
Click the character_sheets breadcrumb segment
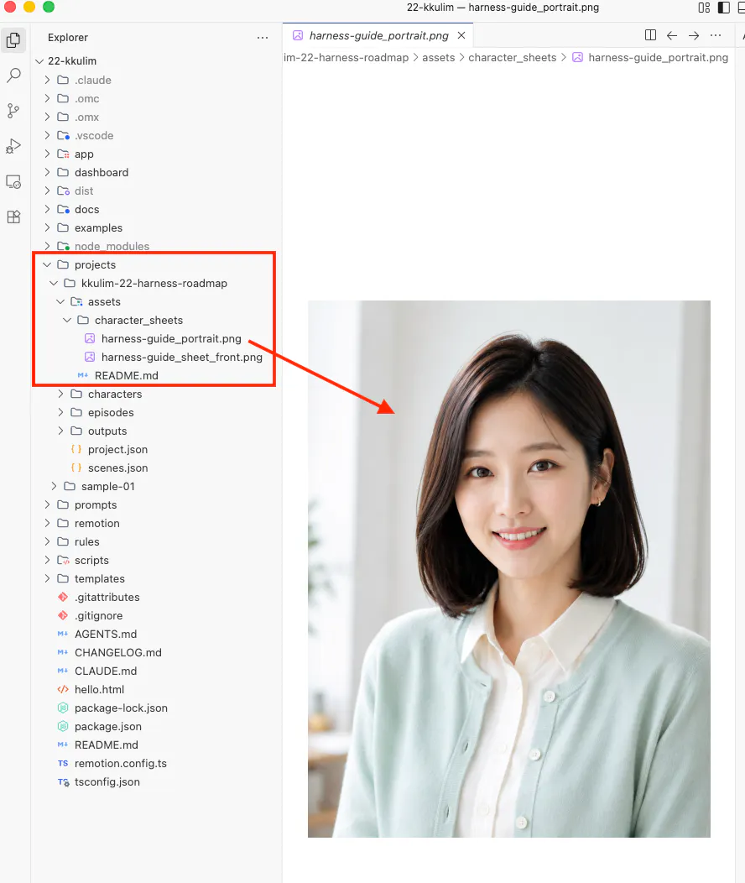tap(512, 57)
